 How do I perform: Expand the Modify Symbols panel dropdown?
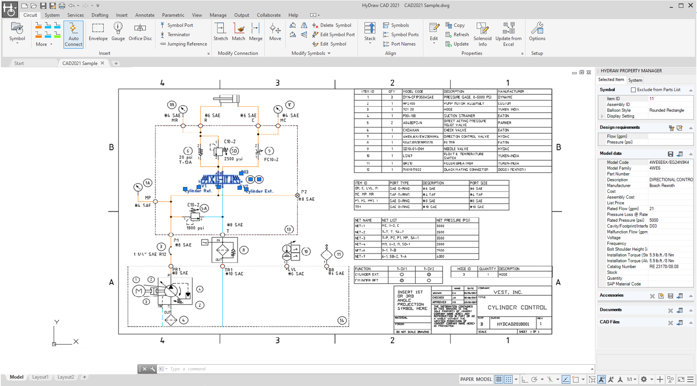pyautogui.click(x=329, y=53)
